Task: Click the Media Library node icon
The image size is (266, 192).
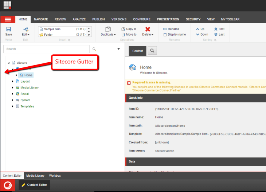Action: [x=17, y=87]
